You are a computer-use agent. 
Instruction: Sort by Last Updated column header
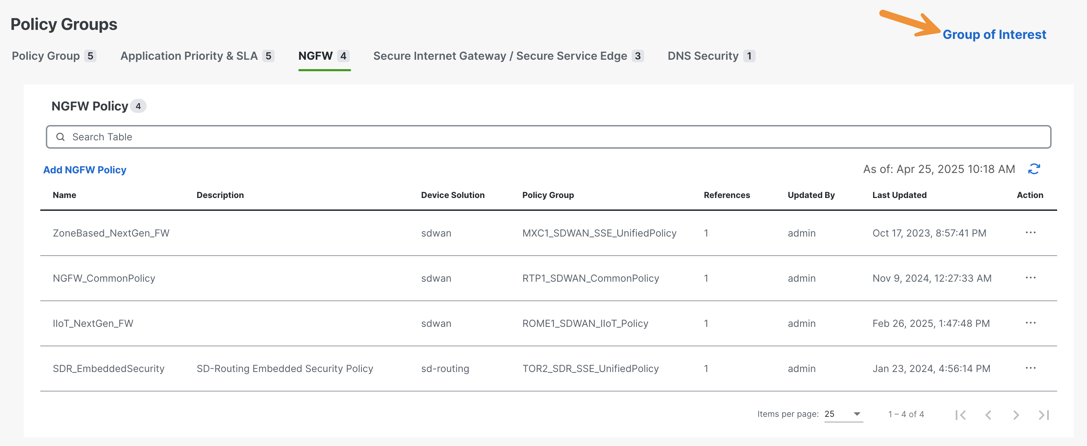[x=900, y=195]
